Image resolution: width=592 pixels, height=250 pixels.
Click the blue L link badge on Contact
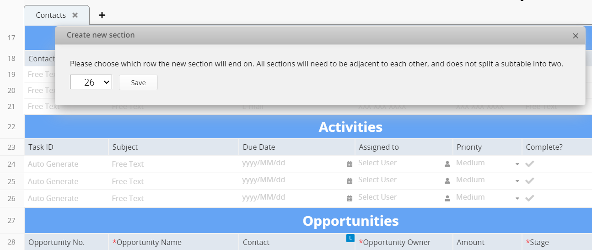(x=350, y=238)
